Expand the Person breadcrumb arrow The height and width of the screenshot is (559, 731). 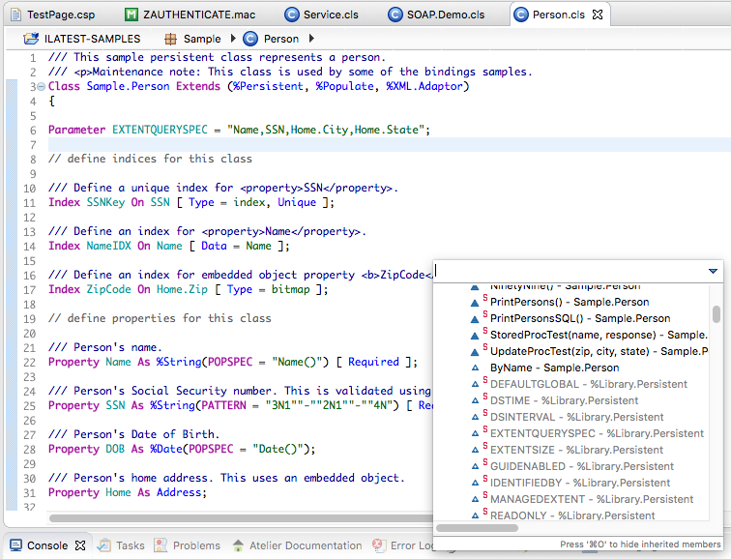pyautogui.click(x=311, y=39)
